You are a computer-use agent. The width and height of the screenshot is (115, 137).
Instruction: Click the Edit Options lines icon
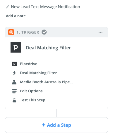pyautogui.click(x=14, y=91)
